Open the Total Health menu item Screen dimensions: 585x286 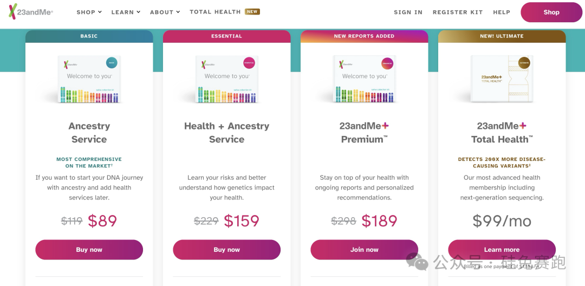coord(215,12)
